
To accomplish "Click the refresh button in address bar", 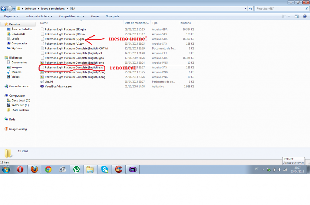I will [x=251, y=9].
